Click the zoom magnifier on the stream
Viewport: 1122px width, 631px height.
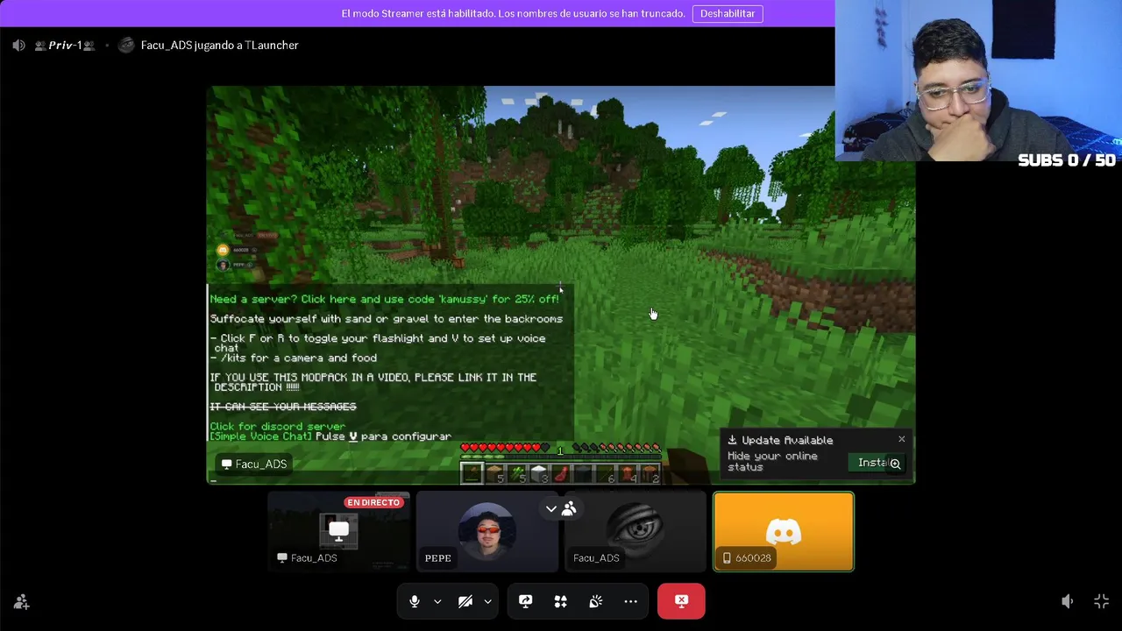click(895, 464)
